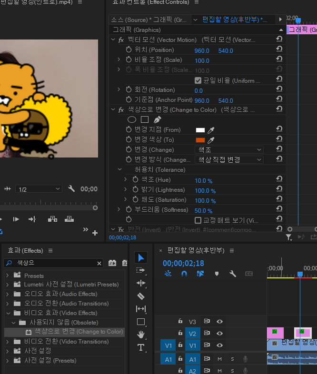This screenshot has height=374, width=317.
Task: Reset the Softness parameter
Action: (x=279, y=209)
